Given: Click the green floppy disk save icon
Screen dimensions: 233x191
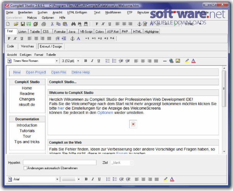Looking at the screenshot, I should [29, 24].
